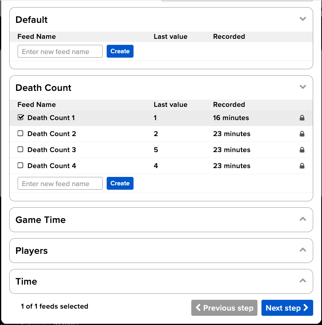Image resolution: width=322 pixels, height=325 pixels.
Task: Click Create in the Death Count section
Action: coord(120,183)
